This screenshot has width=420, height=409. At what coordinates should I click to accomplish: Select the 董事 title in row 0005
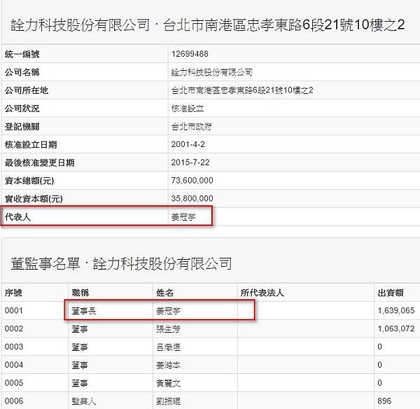[x=80, y=383]
